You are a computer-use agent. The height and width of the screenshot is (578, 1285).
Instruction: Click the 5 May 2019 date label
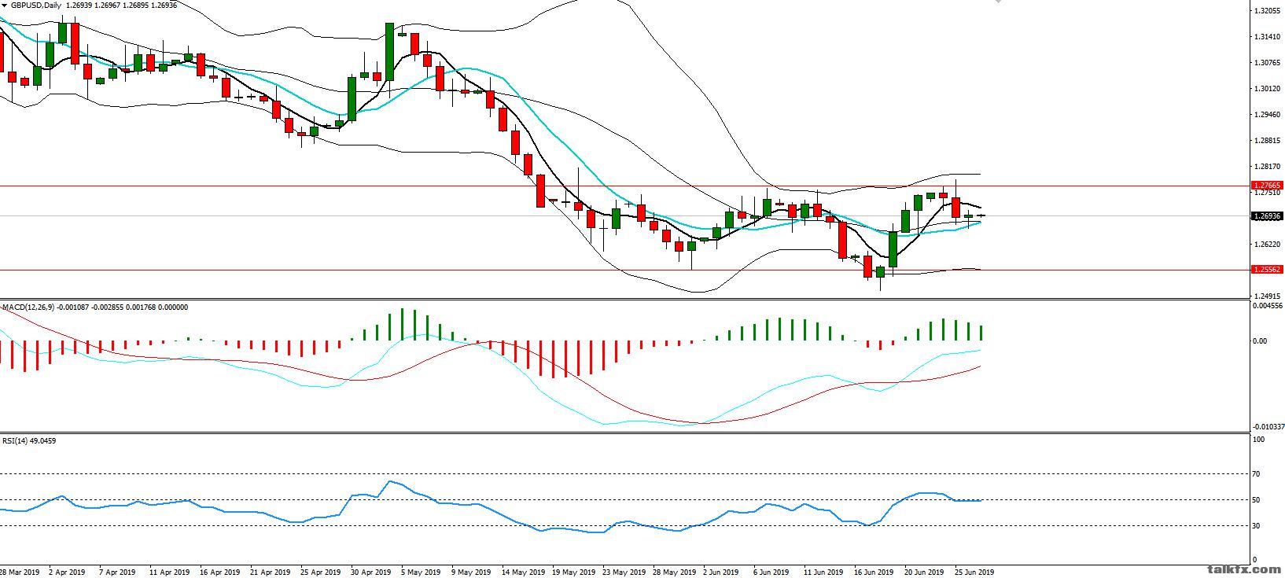[420, 572]
